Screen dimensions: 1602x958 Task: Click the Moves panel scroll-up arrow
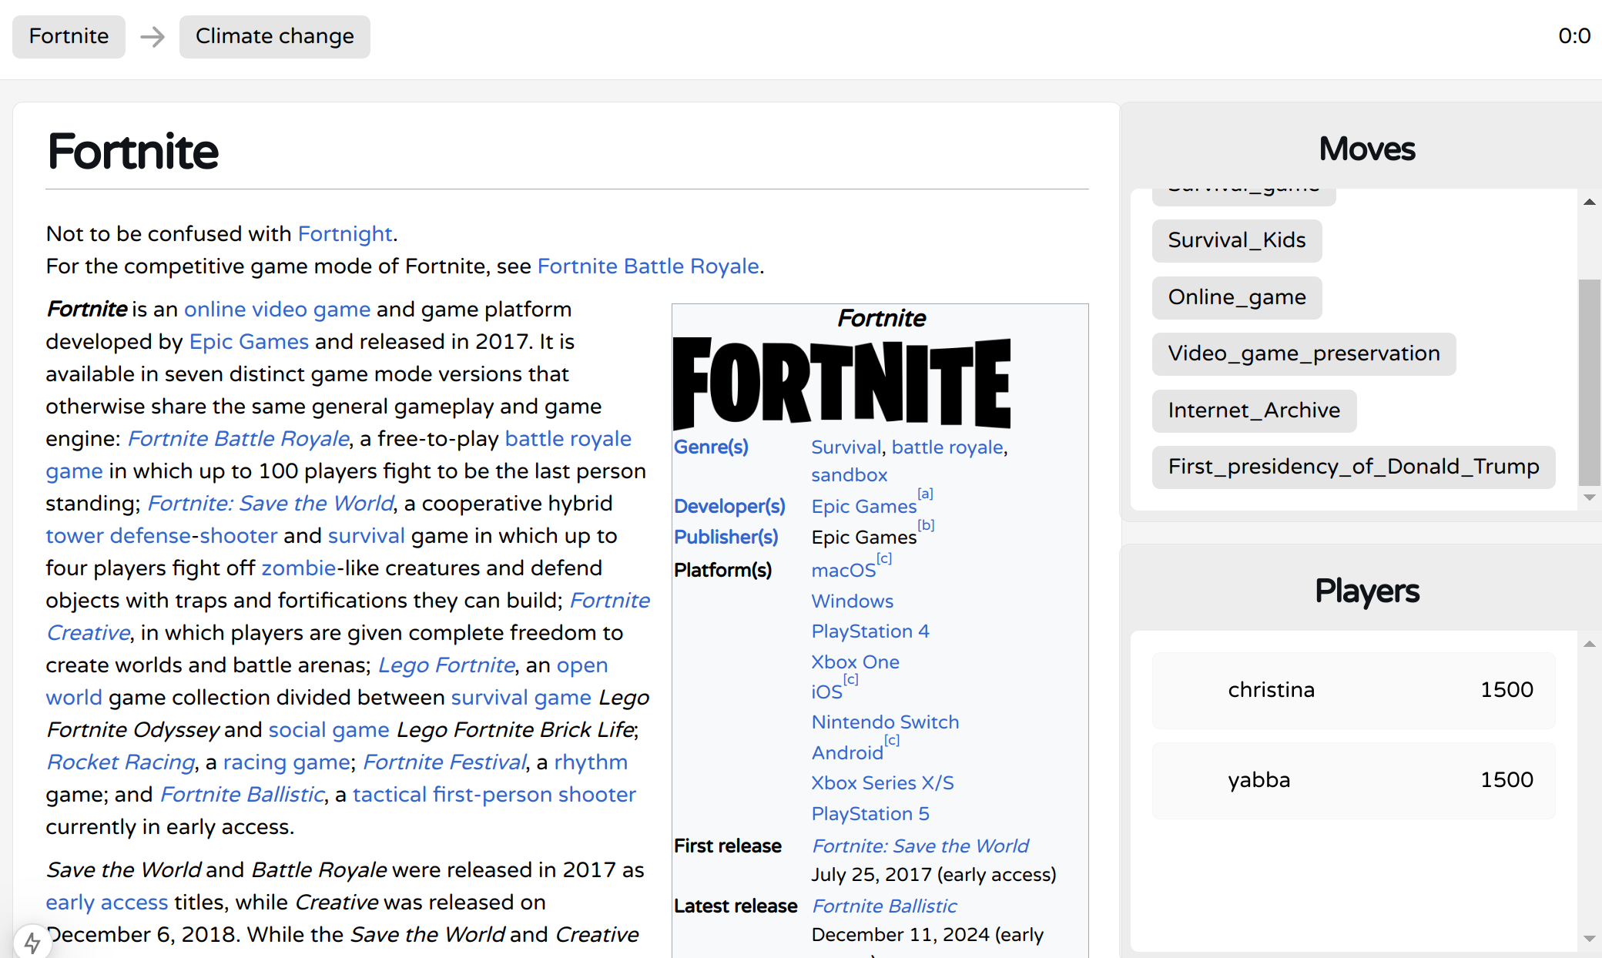tap(1589, 202)
